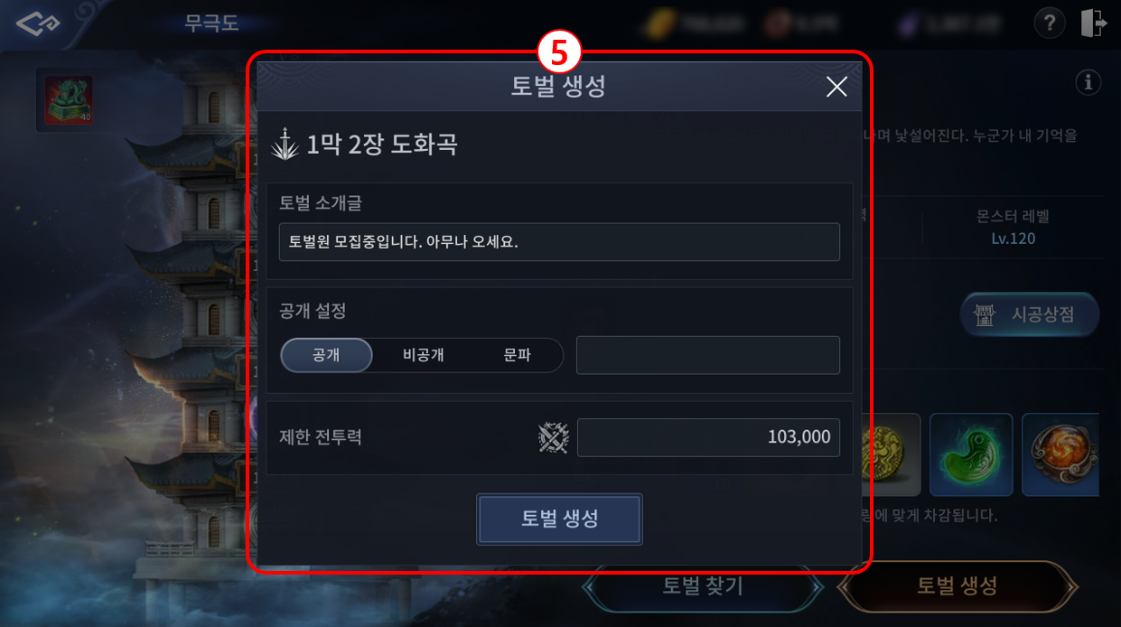
Task: Click the bottom-right 토벌 생성 button
Action: click(958, 585)
